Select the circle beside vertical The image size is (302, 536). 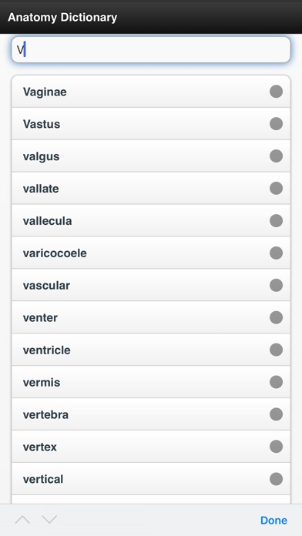pos(276,479)
